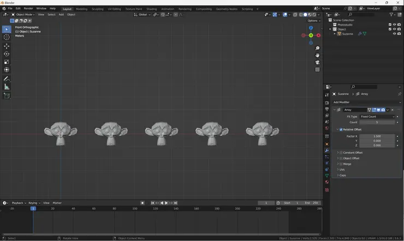Select the Measure tool
Viewport: 404px width, 241px height.
[7, 87]
